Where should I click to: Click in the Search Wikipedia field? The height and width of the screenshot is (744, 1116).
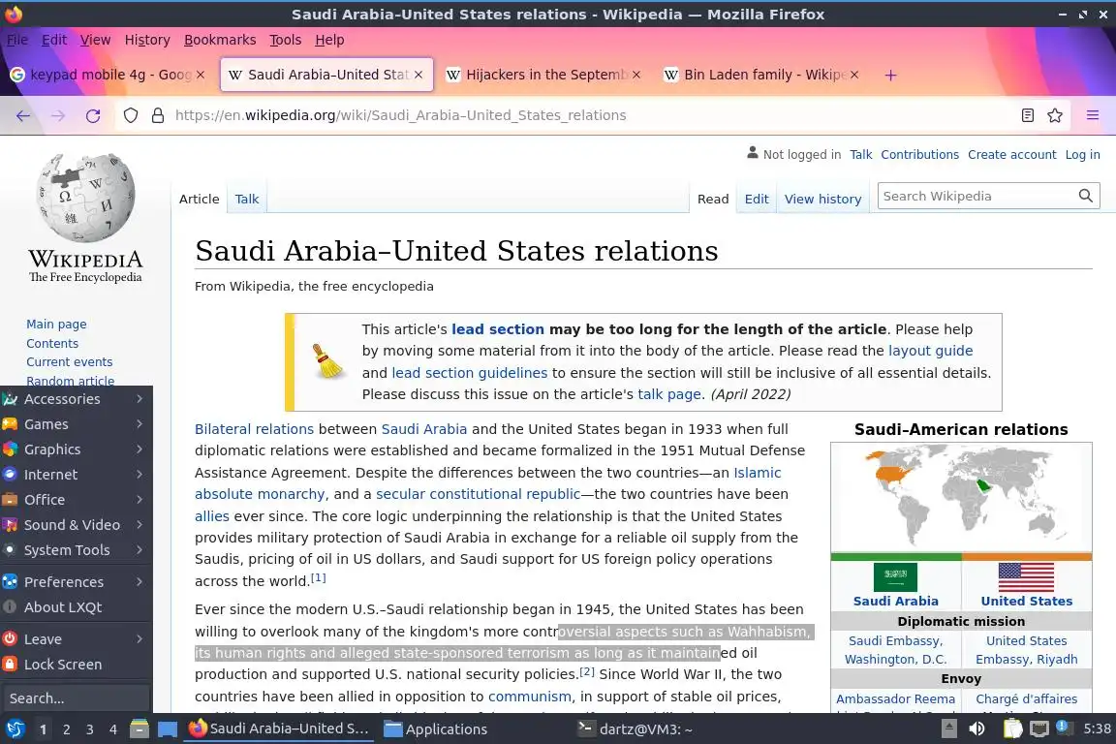pos(976,196)
